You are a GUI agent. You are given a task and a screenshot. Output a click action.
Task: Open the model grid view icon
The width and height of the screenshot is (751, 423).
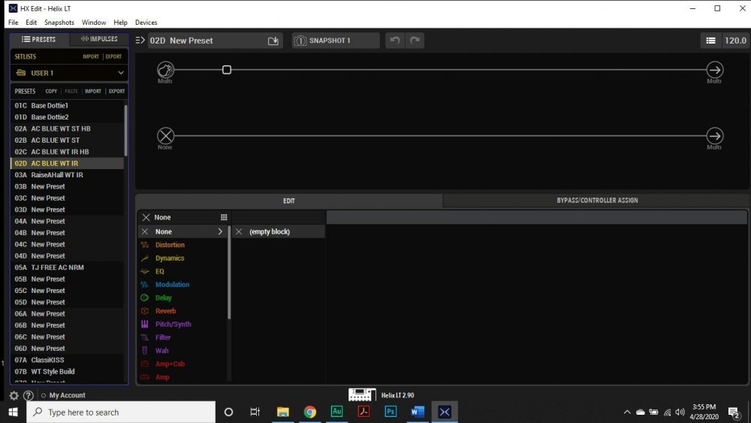[x=224, y=217]
